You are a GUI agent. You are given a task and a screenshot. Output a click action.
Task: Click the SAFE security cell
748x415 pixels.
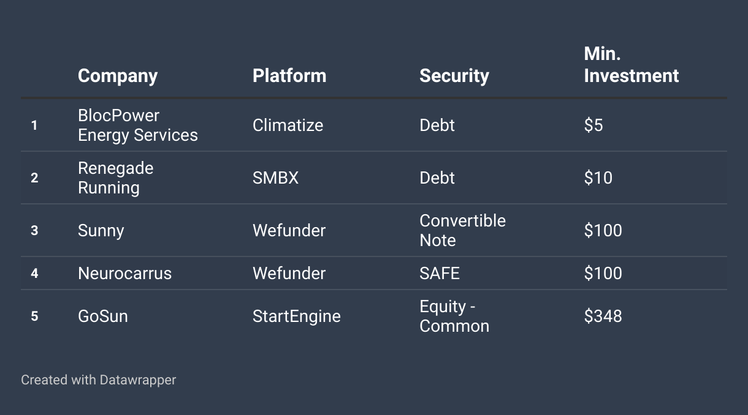(440, 273)
